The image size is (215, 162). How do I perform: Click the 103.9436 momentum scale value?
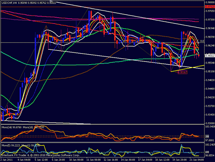click(210, 126)
